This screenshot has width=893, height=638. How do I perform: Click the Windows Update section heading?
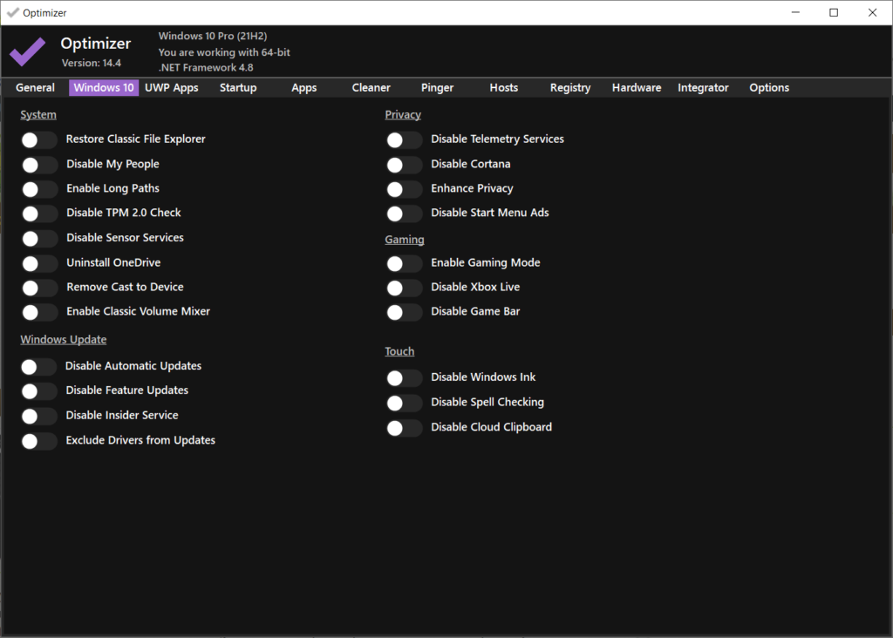(x=63, y=340)
